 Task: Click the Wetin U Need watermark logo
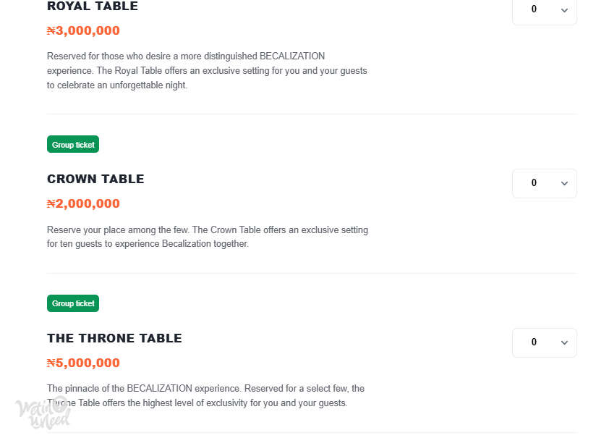click(43, 413)
